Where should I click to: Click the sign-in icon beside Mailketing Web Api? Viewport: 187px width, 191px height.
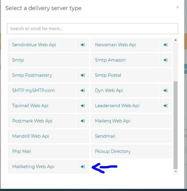82,167
